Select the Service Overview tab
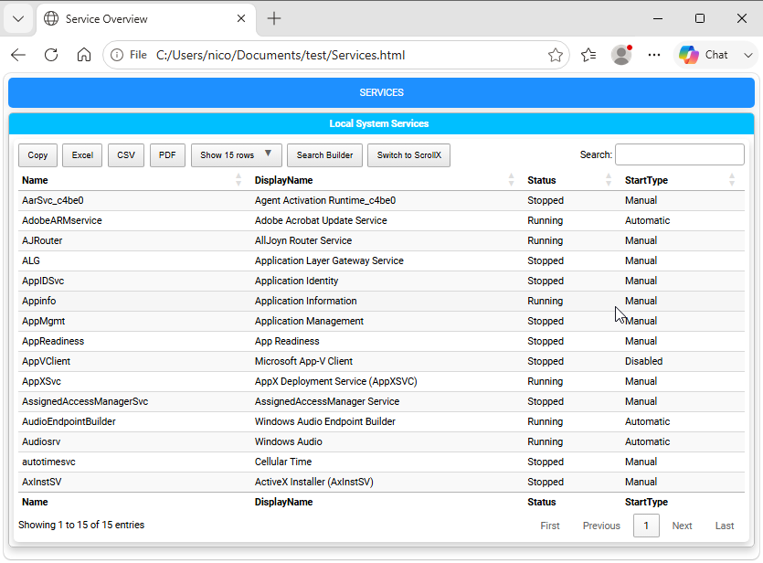The width and height of the screenshot is (763, 563). coord(146,19)
